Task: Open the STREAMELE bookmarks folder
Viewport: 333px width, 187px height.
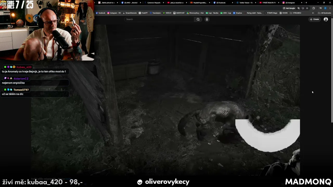Action: coord(296,13)
